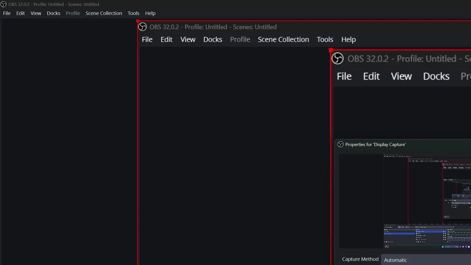
Task: Open the File menu in the topmost menu bar
Action: click(x=7, y=13)
